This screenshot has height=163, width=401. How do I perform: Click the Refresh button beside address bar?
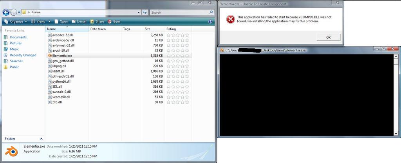pos(145,12)
